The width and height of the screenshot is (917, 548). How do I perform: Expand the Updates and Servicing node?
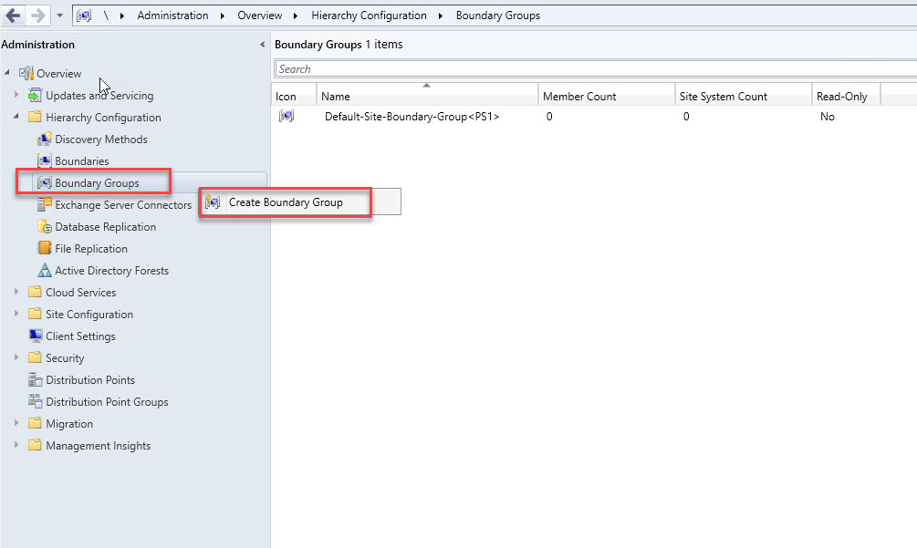16,96
